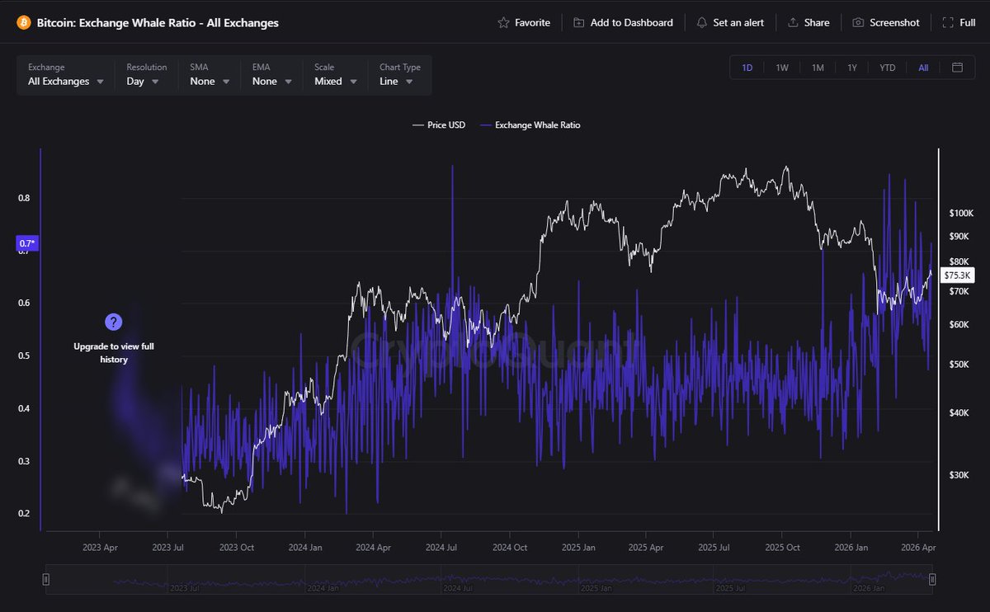Click the Favorite star icon
990x612 pixels.
click(503, 23)
